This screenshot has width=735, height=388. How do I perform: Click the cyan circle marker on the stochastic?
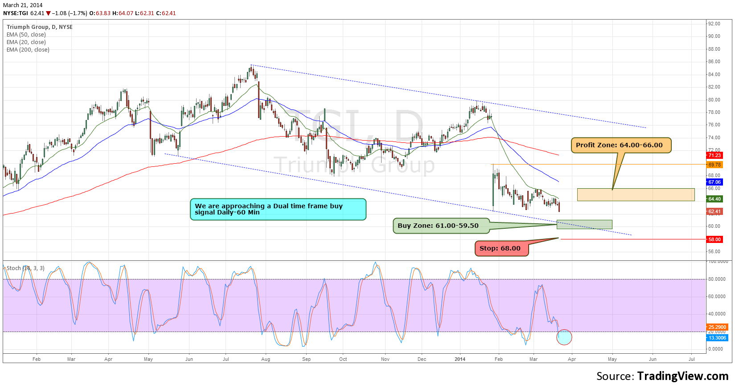coord(564,337)
